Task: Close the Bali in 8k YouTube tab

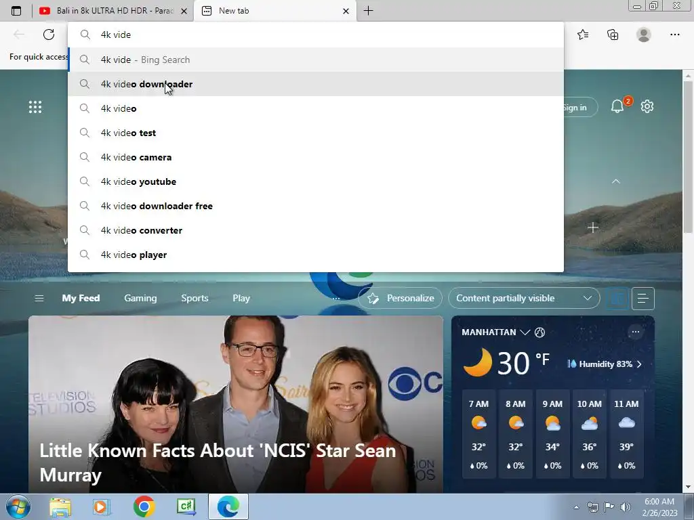Action: tap(184, 11)
